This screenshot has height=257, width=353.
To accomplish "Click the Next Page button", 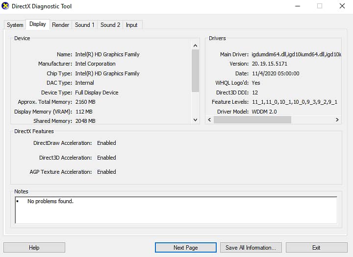I will coord(185,248).
